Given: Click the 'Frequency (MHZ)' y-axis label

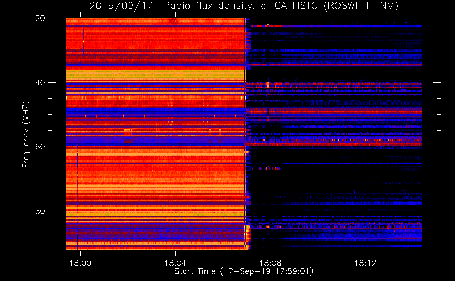Looking at the screenshot, I should tap(26, 135).
